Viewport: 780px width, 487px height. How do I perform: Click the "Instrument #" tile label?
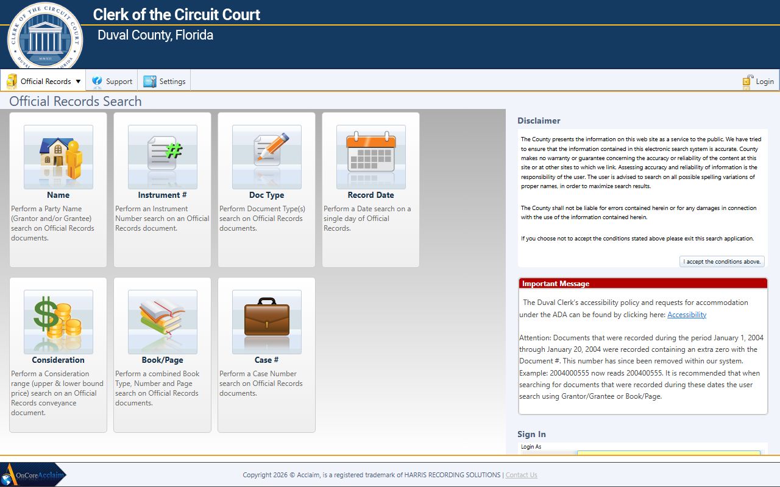click(x=163, y=195)
